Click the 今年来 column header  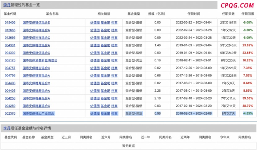pyautogui.click(x=225, y=137)
